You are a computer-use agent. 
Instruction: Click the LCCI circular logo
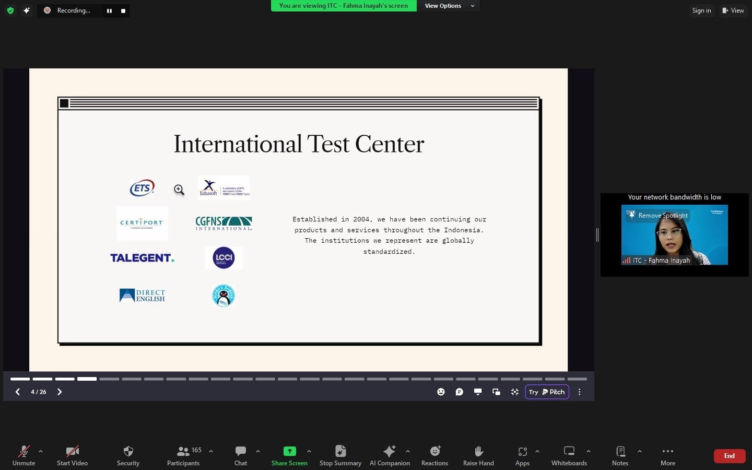point(224,257)
